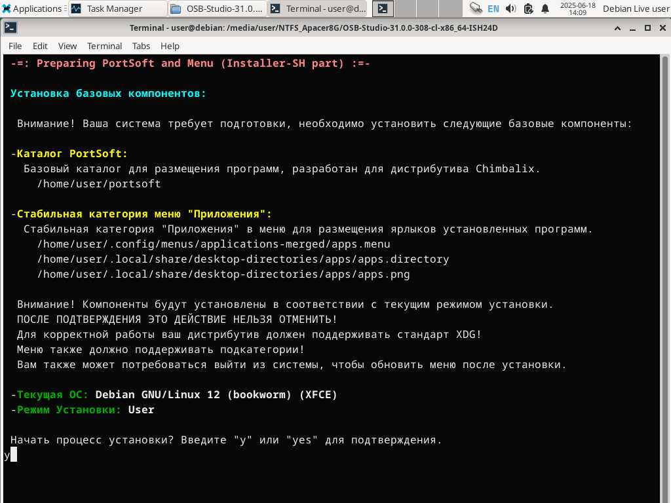This screenshot has width=671, height=503.
Task: Click the terminal icon in the Terminal taskbar entry
Action: pyautogui.click(x=276, y=9)
